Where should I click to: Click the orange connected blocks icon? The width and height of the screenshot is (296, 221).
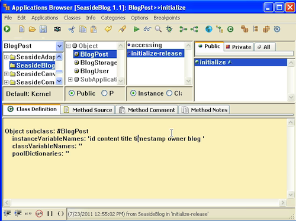point(266,30)
